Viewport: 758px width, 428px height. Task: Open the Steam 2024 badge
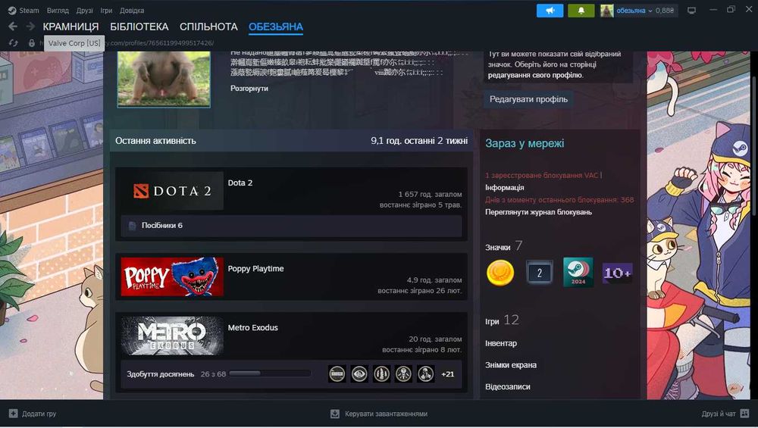[578, 273]
